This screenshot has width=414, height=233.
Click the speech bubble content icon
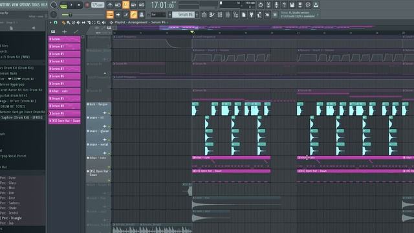tap(308, 5)
